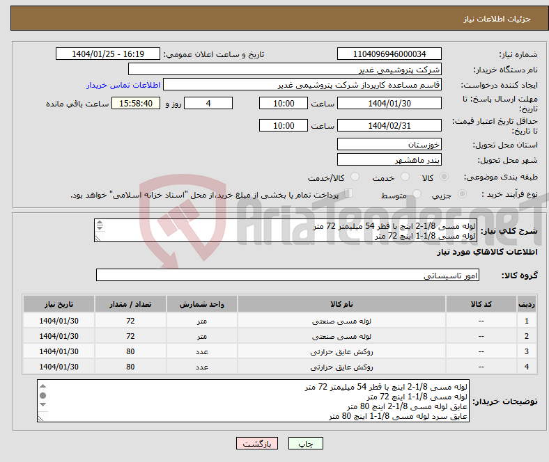Screen dimensions: 549x462
Task: Select the کالا/خدمت radio button
Action: pyautogui.click(x=355, y=177)
